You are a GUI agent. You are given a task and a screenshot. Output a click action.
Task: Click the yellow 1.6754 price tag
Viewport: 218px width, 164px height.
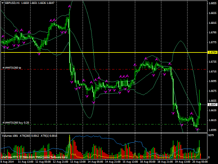pos(212,52)
